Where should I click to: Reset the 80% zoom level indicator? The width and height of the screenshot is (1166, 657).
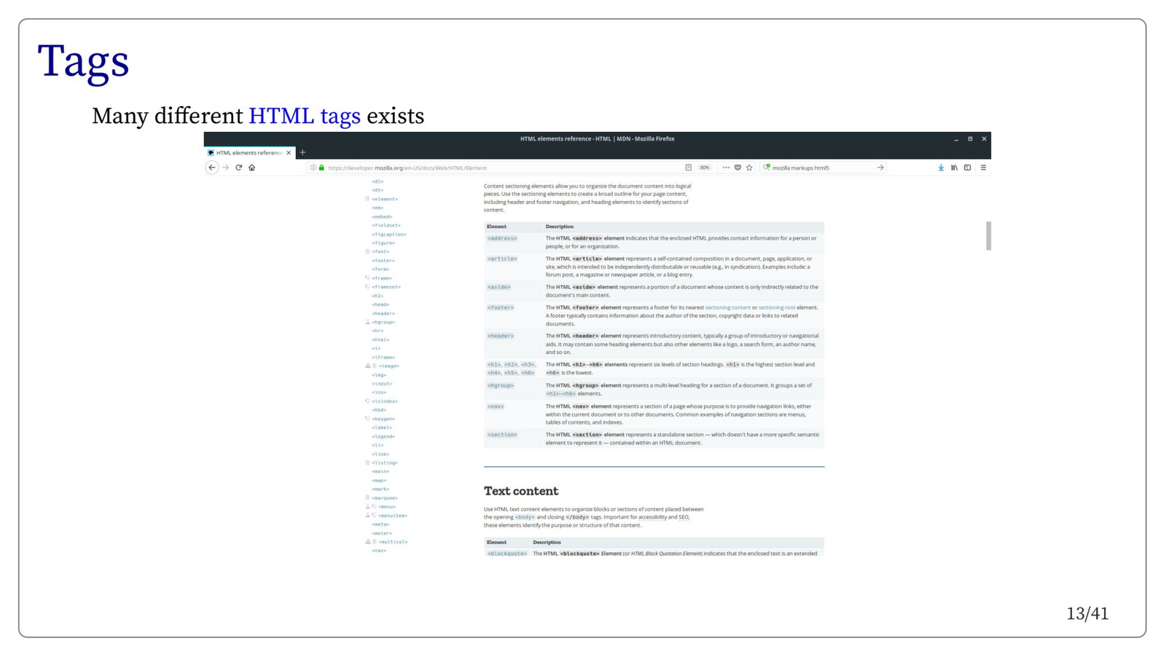click(x=704, y=168)
